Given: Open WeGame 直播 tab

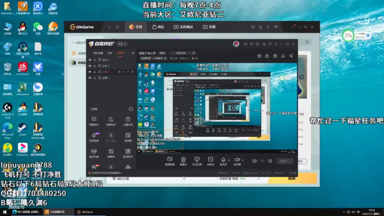Looking at the screenshot, I should point(209,27).
